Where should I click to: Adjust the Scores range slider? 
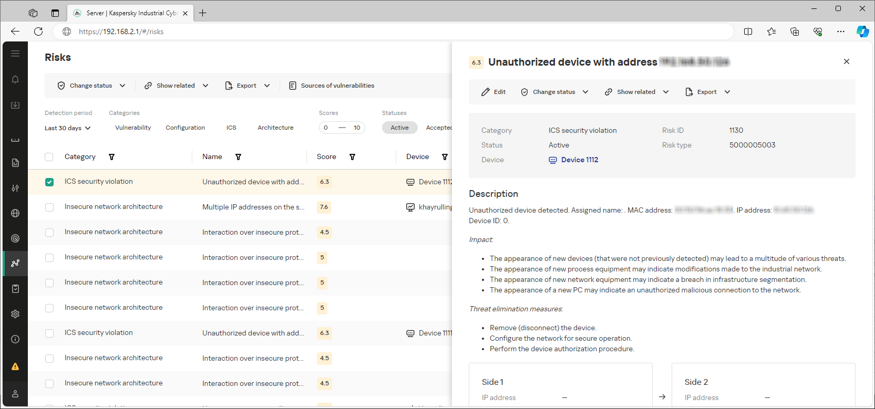pos(342,128)
